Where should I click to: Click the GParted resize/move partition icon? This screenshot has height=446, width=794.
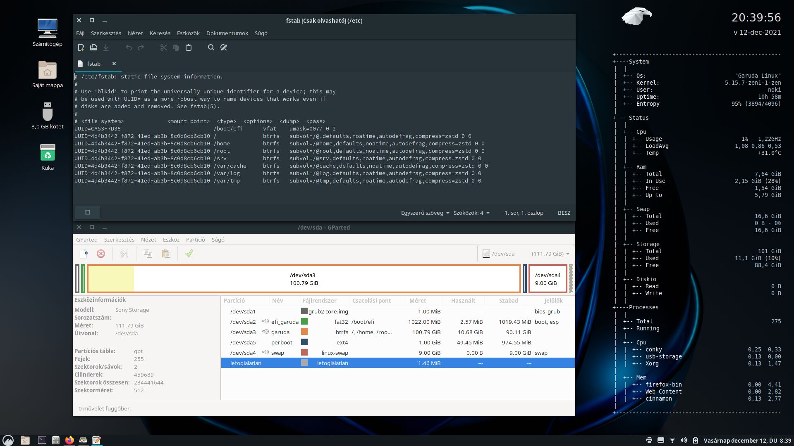pos(124,254)
